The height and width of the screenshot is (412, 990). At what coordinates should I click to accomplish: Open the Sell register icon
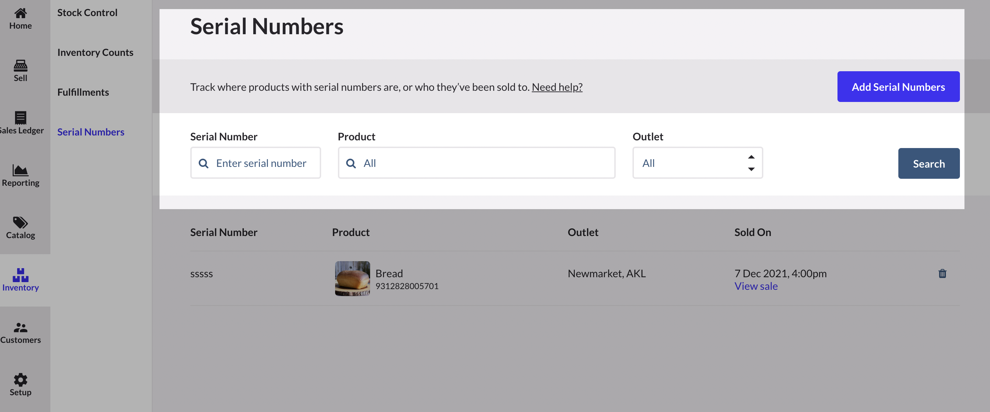click(x=20, y=66)
